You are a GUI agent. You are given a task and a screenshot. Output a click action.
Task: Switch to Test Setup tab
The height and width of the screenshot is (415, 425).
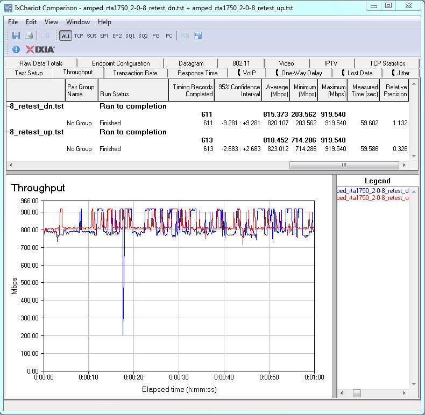[x=29, y=73]
